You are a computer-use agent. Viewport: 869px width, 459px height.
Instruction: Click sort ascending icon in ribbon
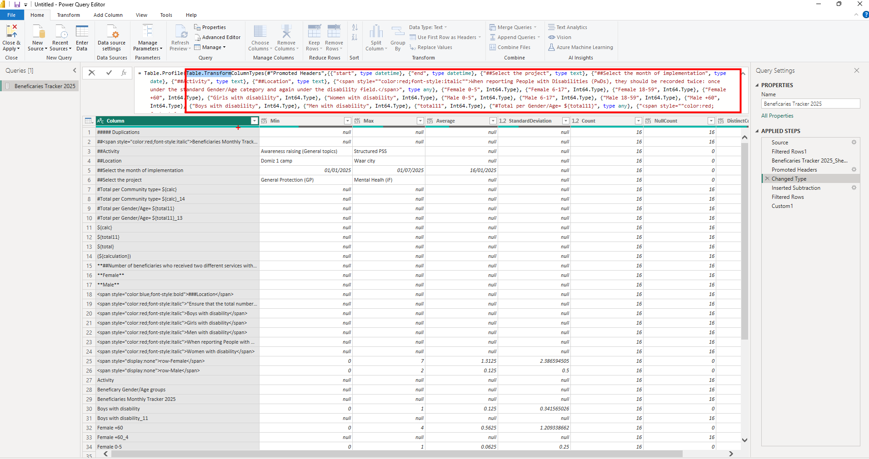pyautogui.click(x=355, y=27)
